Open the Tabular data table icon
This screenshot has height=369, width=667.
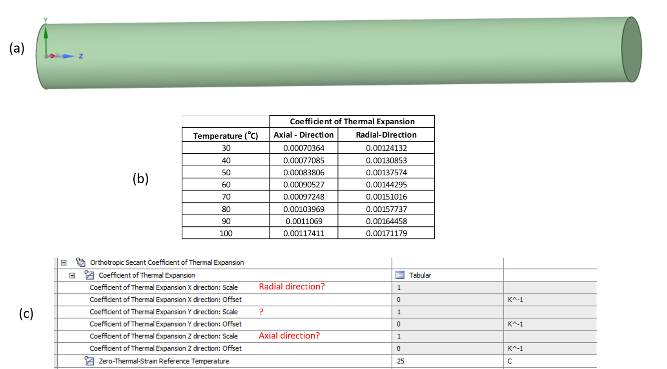pyautogui.click(x=400, y=275)
